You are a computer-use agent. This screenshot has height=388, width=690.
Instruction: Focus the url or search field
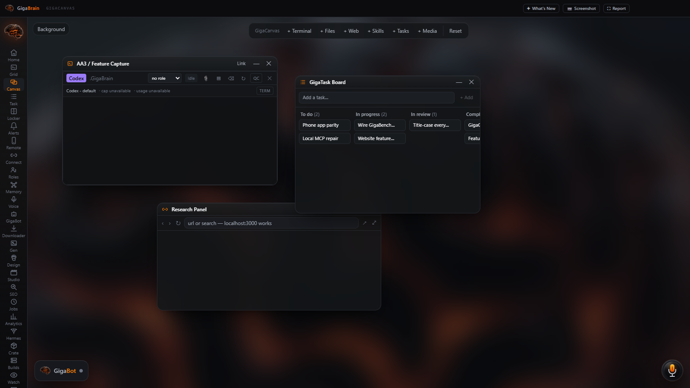click(x=271, y=223)
